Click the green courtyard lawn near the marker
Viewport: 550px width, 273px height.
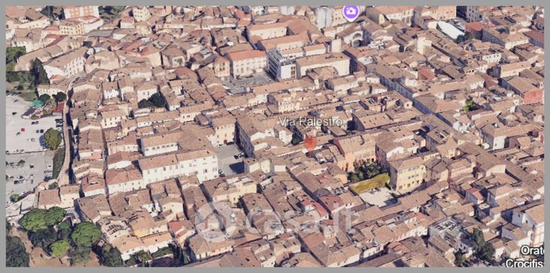tap(370, 183)
